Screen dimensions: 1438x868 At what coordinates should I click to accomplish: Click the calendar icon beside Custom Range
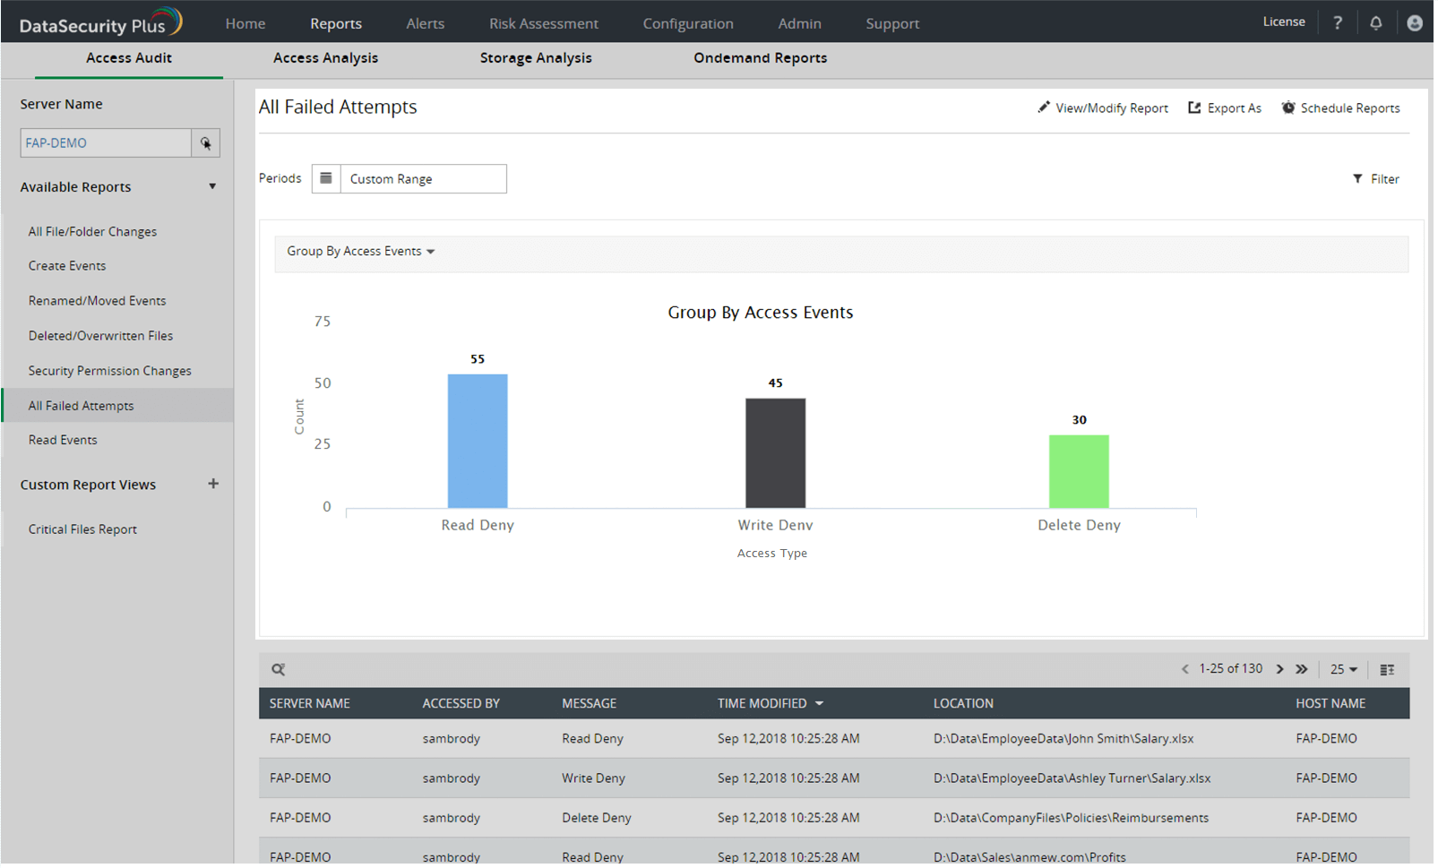coord(327,179)
